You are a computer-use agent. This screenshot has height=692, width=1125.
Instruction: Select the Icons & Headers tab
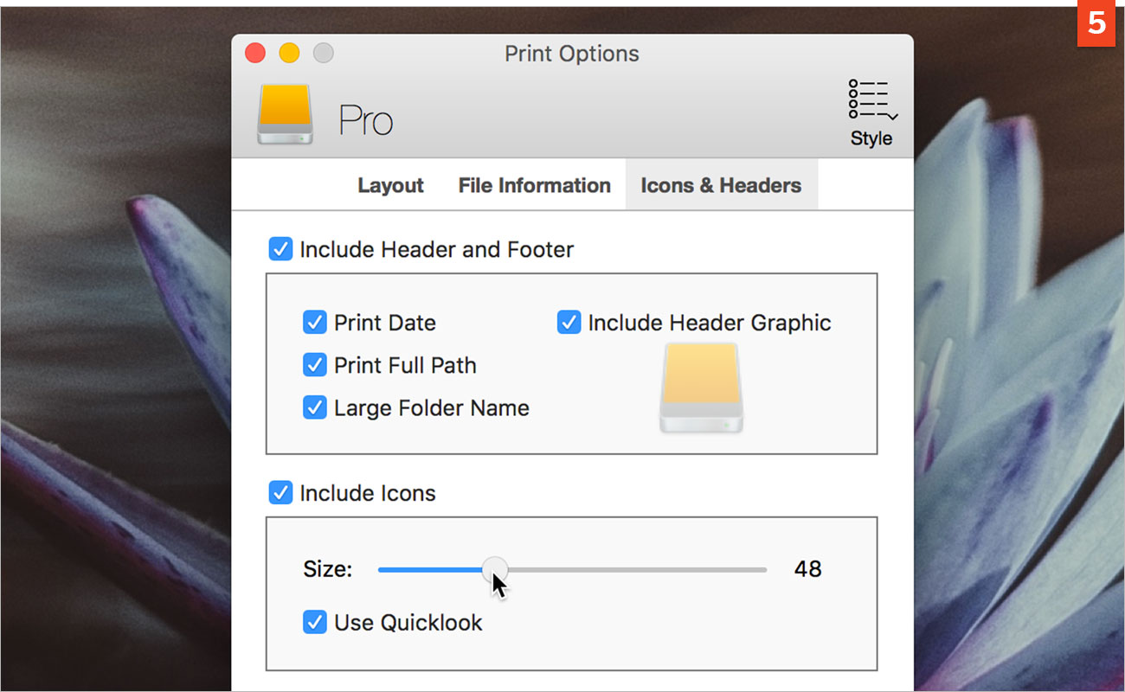coord(721,186)
